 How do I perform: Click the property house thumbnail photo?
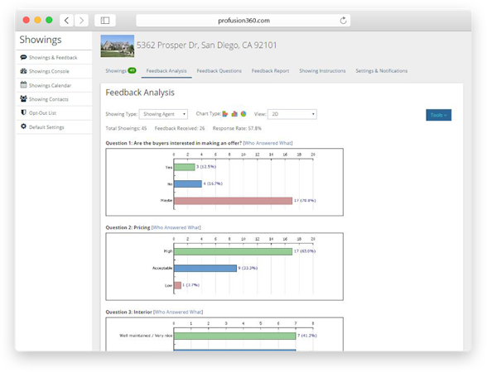(118, 46)
